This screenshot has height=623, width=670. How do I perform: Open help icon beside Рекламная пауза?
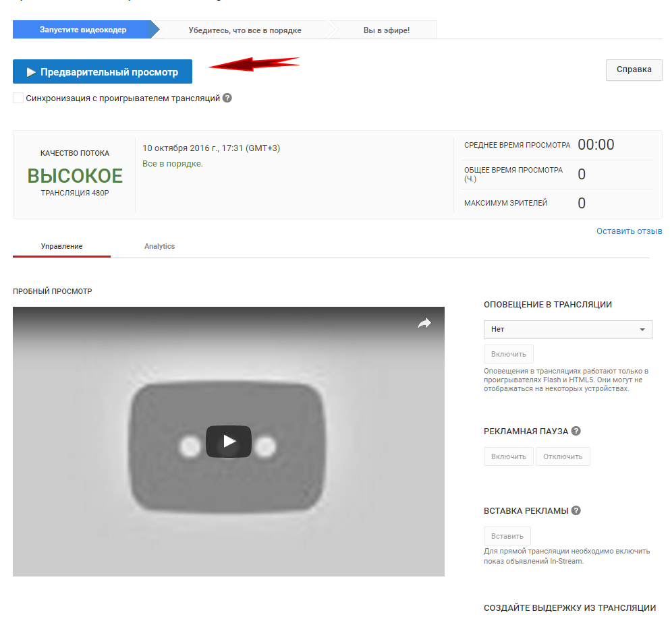point(576,431)
